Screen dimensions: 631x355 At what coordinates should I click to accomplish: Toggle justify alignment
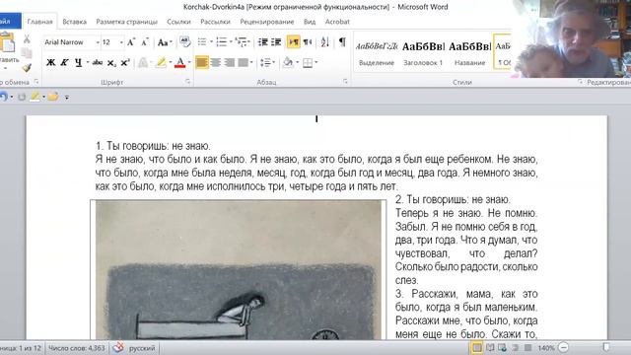[243, 63]
